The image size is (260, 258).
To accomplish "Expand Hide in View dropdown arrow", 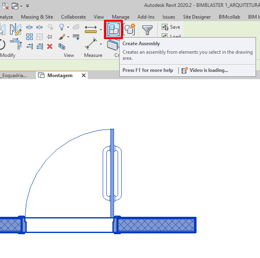I will (x=68, y=27).
